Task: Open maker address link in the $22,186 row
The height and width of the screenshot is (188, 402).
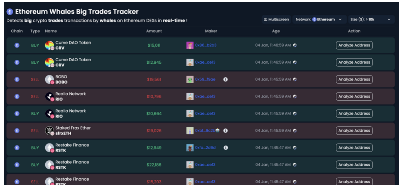Action: click(x=205, y=165)
